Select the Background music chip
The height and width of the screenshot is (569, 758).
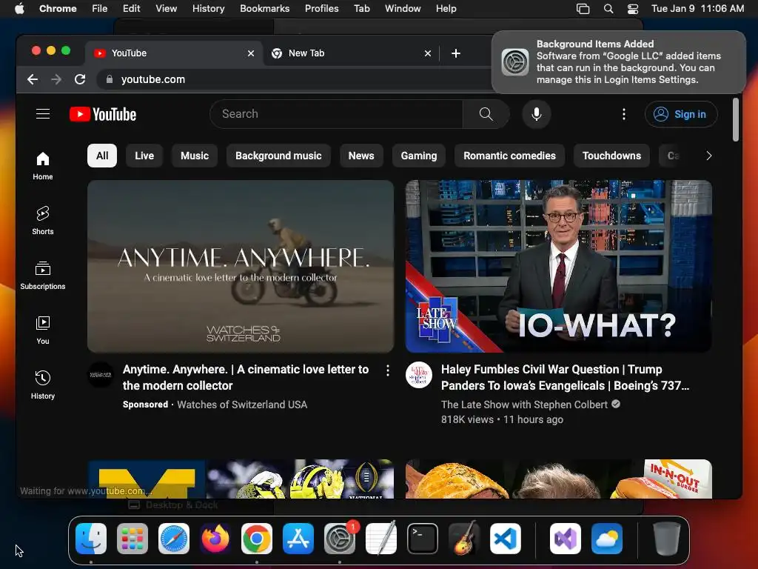tap(278, 156)
